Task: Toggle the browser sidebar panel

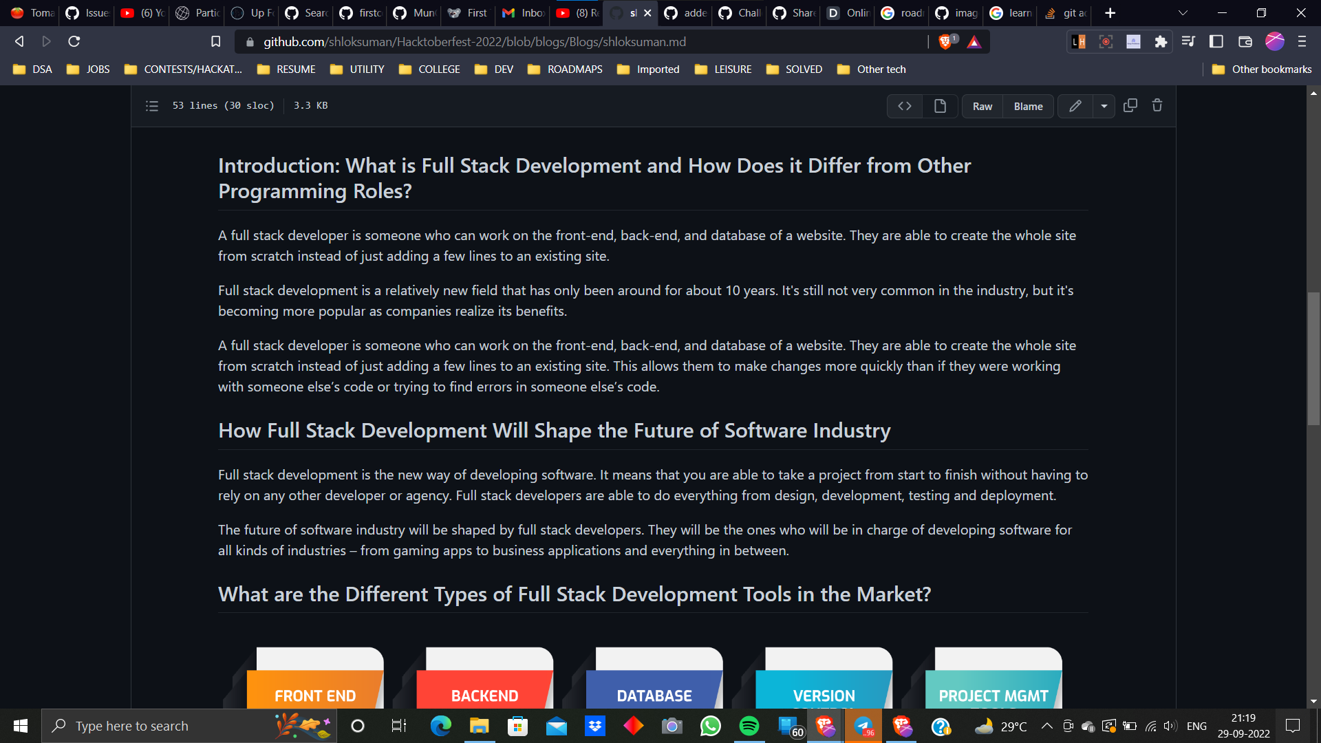Action: tap(1216, 42)
